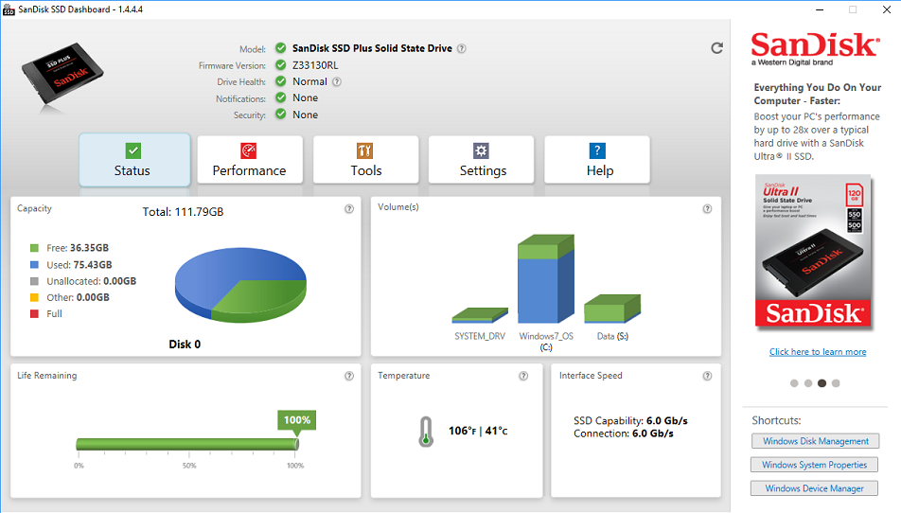The image size is (901, 513).
Task: Open help icon next to Model name
Action: [462, 49]
